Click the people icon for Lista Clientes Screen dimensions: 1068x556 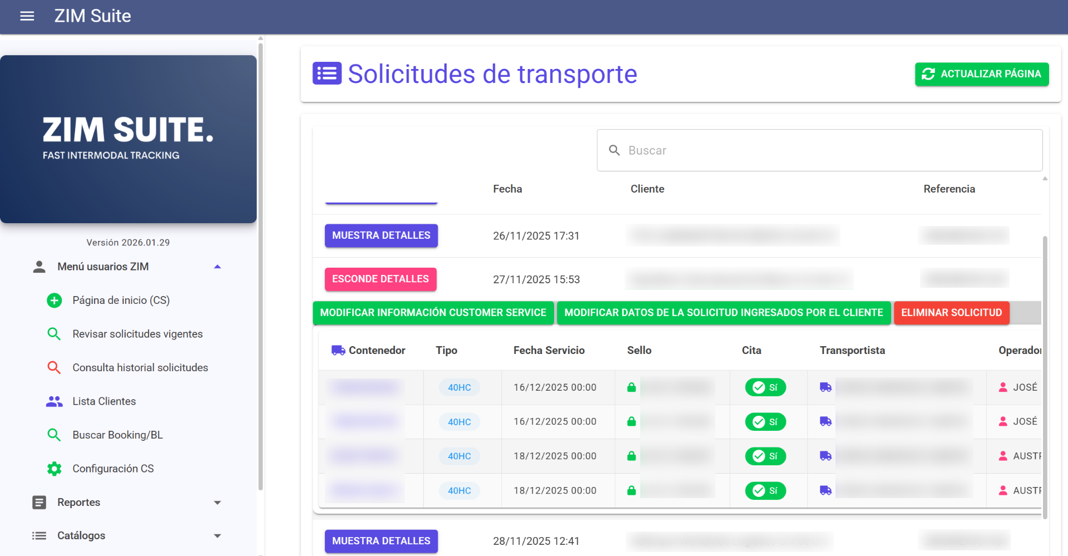coord(54,401)
